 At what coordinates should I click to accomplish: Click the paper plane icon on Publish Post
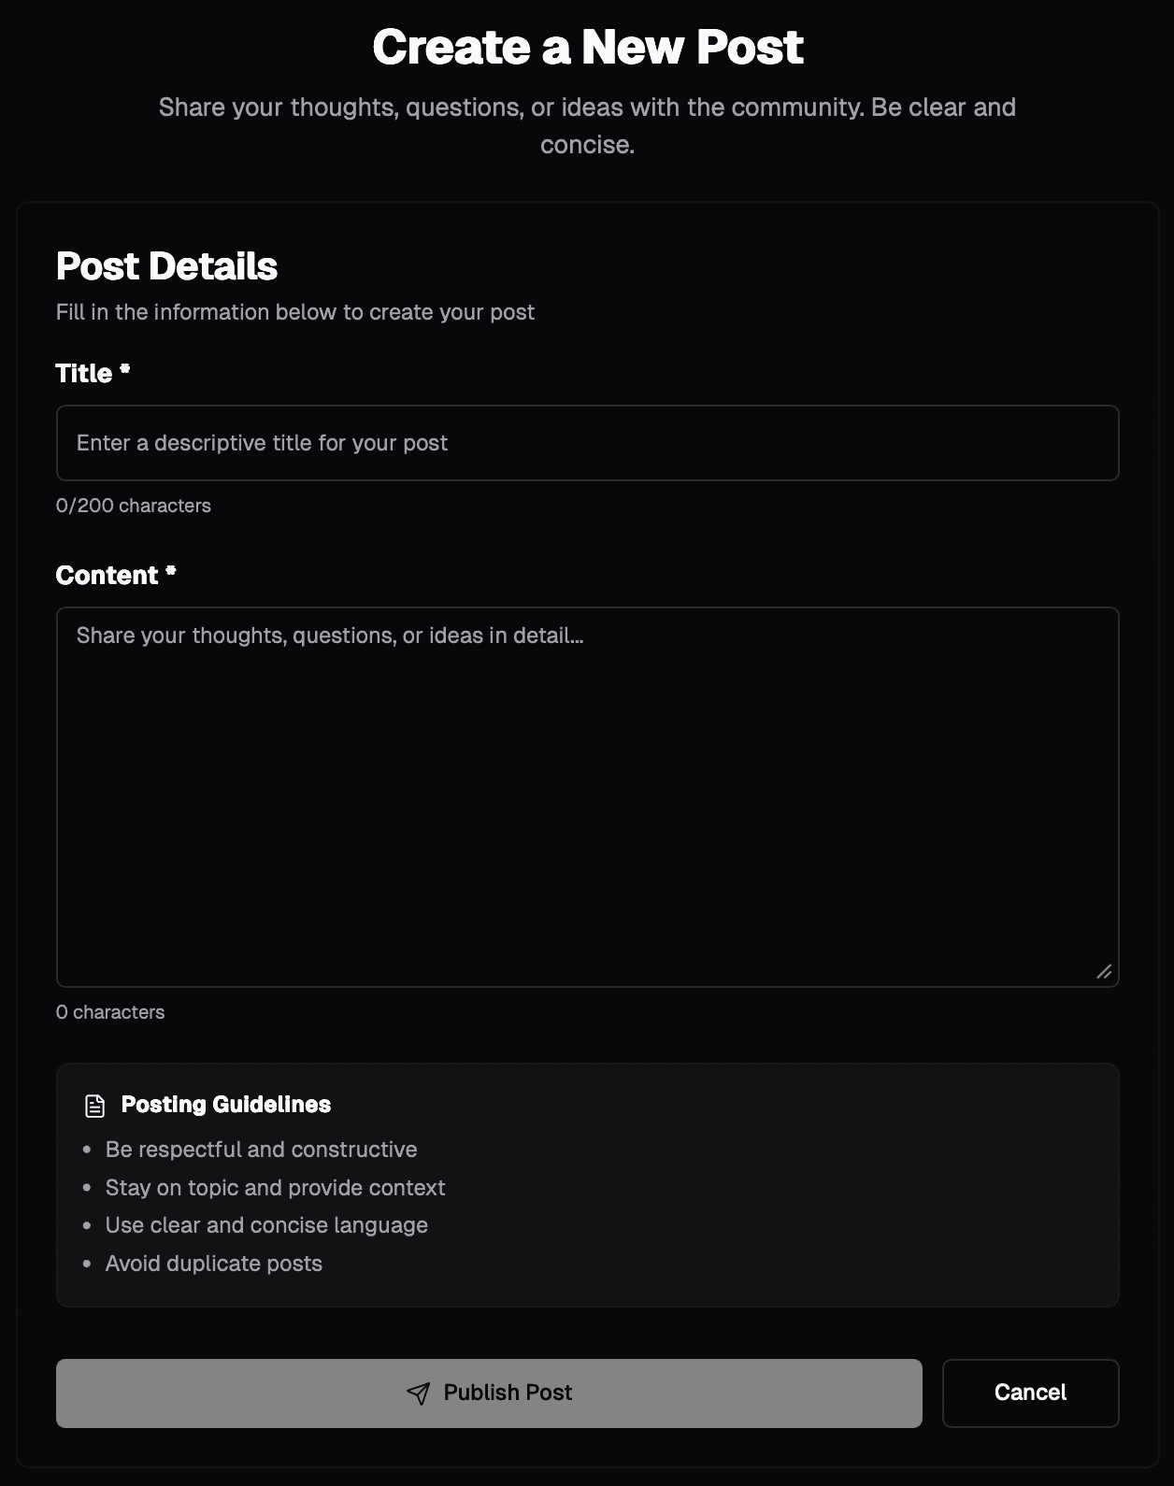[x=418, y=1393]
